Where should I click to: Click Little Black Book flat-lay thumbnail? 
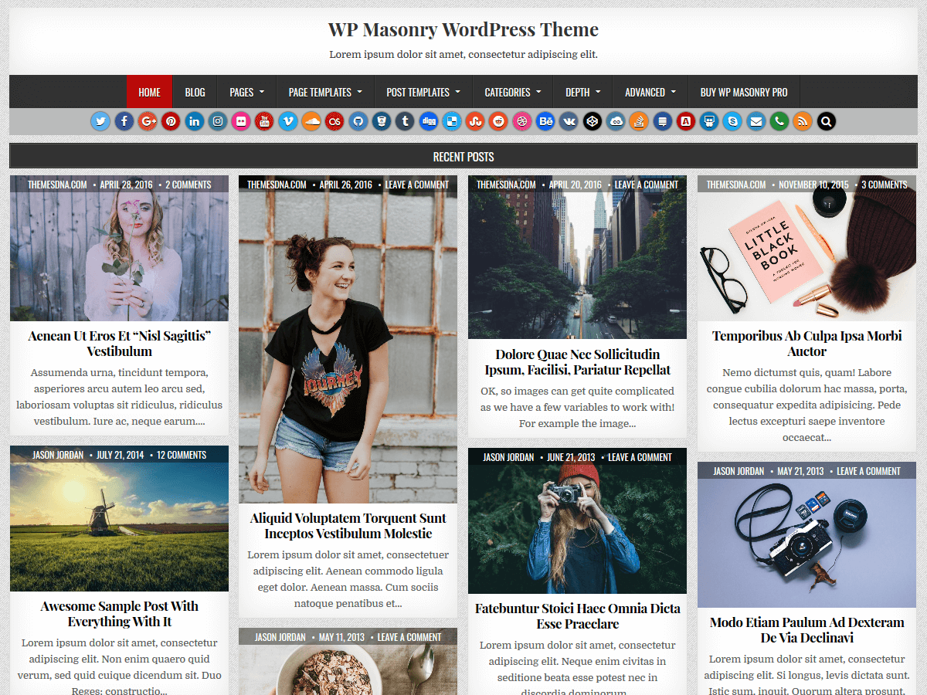[806, 249]
